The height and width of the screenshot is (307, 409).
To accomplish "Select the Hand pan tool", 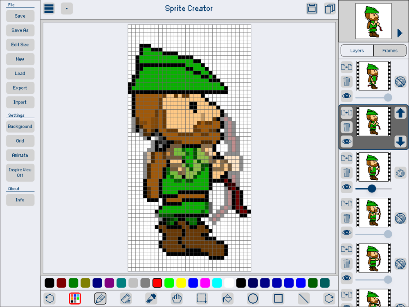I will [177, 298].
